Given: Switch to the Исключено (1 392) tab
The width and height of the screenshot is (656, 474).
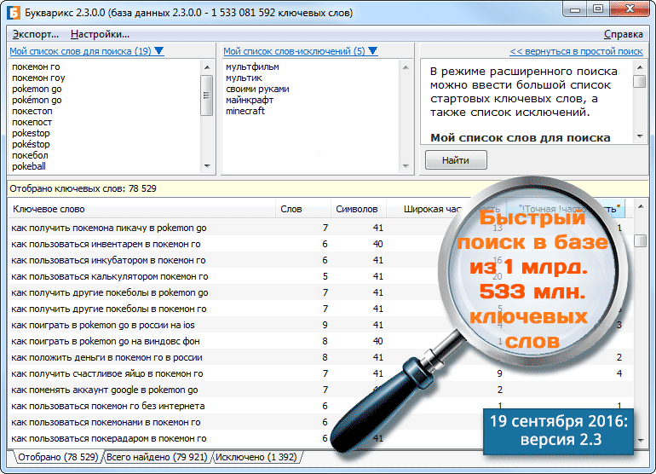Looking at the screenshot, I should [256, 457].
